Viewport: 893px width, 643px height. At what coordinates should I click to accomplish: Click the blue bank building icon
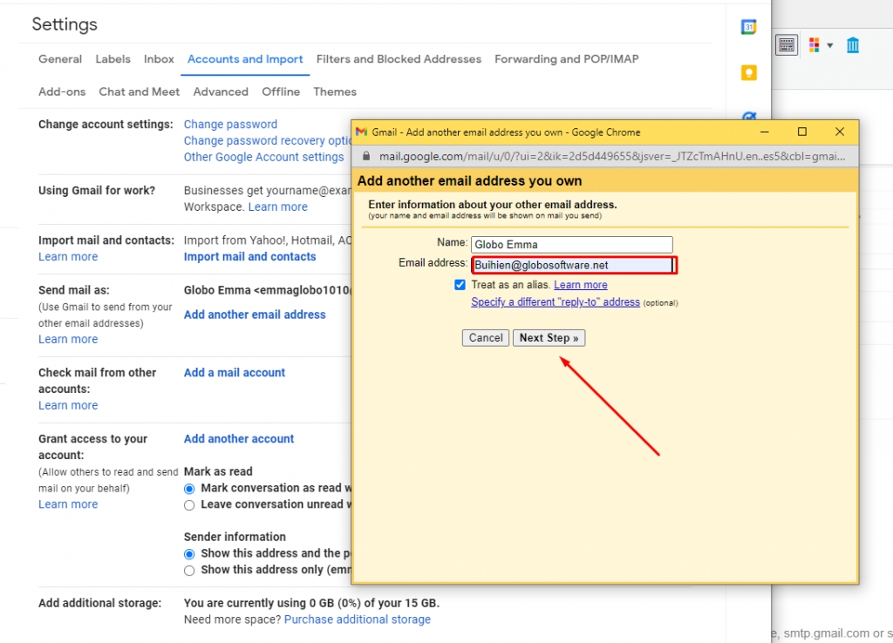853,45
